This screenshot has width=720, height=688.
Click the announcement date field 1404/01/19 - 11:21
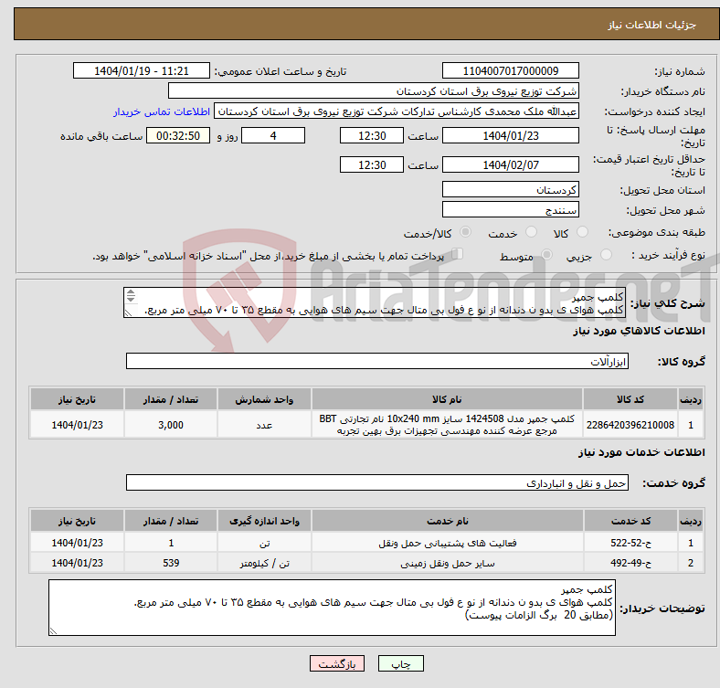(142, 71)
